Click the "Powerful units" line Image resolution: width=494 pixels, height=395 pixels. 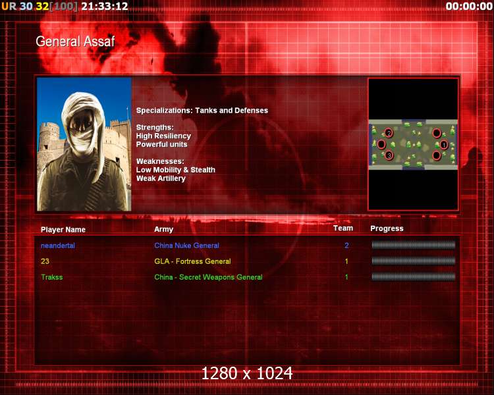click(x=161, y=144)
